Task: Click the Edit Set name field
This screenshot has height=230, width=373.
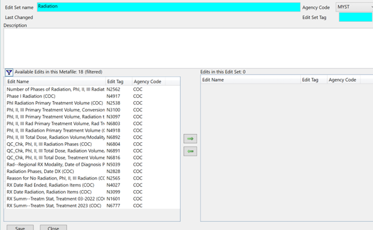Action: click(169, 7)
